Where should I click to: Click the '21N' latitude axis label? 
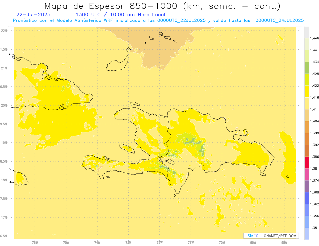pos(4,68)
